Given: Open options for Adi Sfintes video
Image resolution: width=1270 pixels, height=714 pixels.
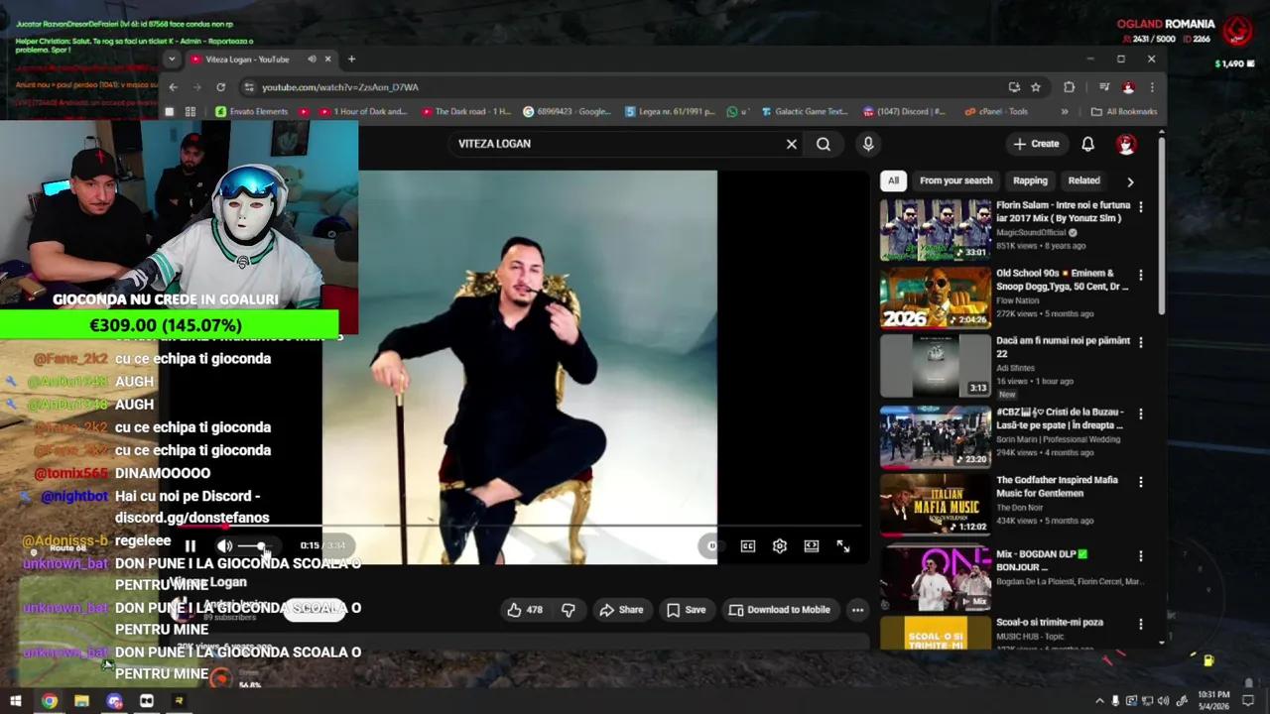Looking at the screenshot, I should click(x=1140, y=342).
